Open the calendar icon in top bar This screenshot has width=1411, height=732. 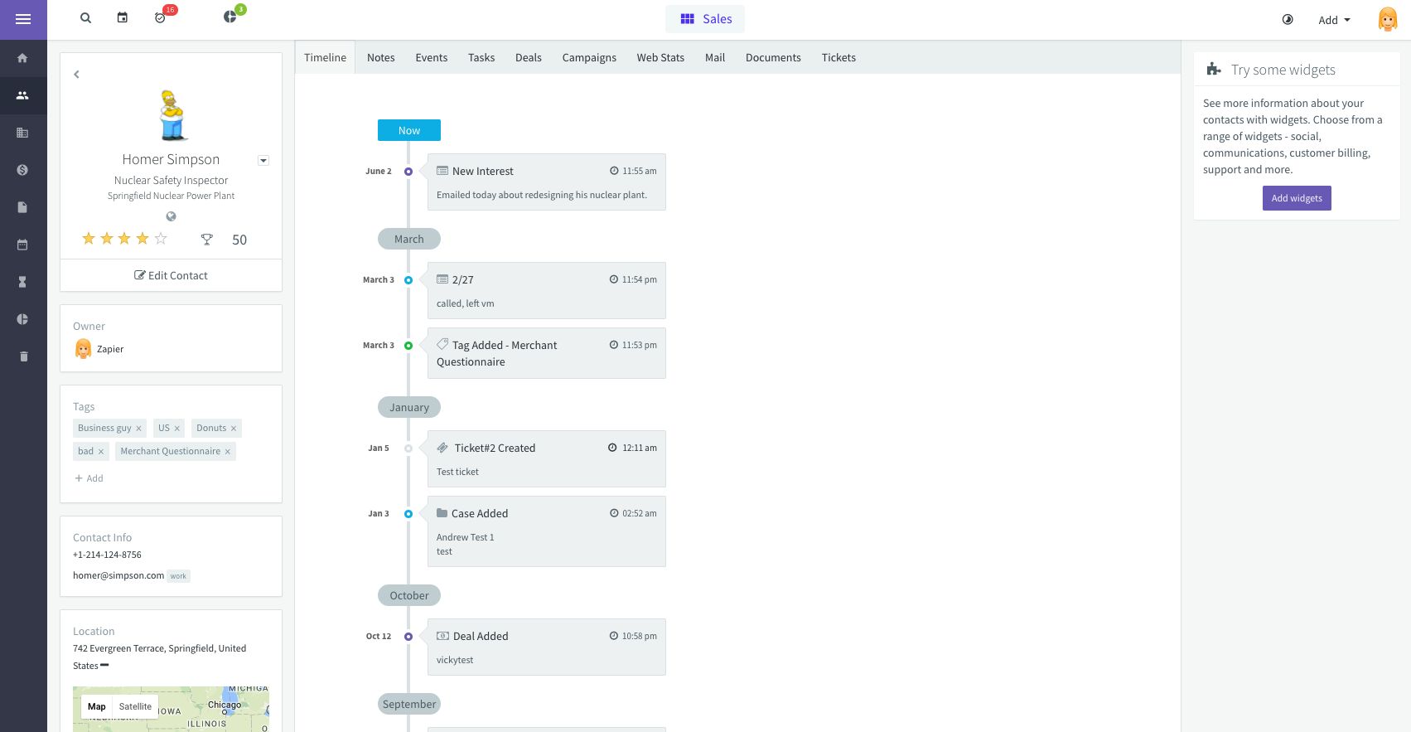coord(123,18)
